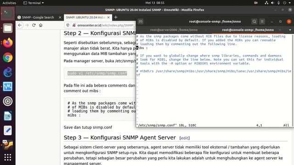294x165 pixels.
Task: Open terminal search with magnifier icon
Action: coord(254,22)
